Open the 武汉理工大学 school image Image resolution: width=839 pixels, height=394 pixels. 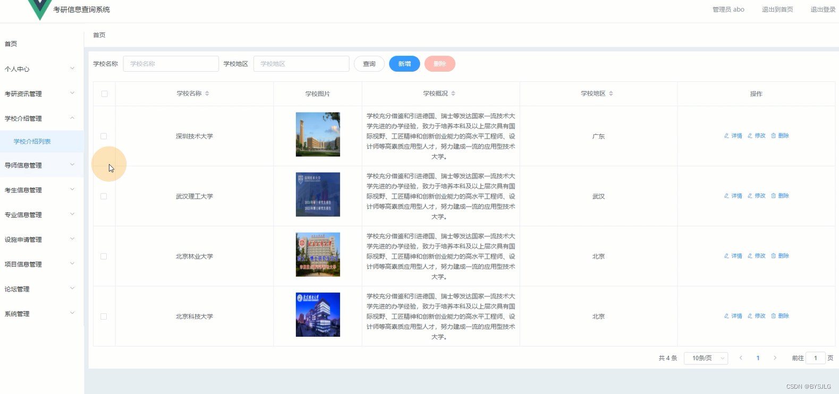coord(318,194)
